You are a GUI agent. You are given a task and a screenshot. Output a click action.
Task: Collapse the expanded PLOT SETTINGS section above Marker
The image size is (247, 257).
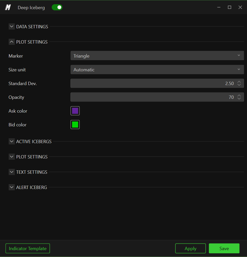(11, 42)
